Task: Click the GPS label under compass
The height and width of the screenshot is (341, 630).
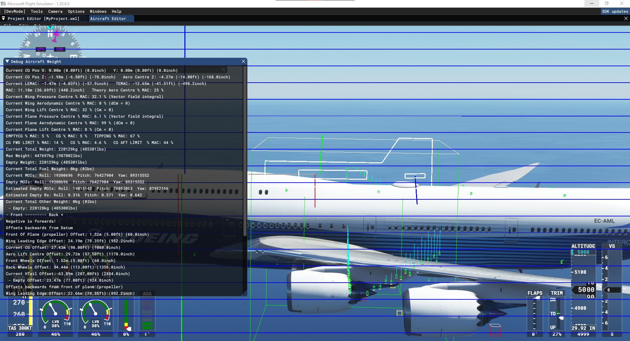Action: (41, 50)
